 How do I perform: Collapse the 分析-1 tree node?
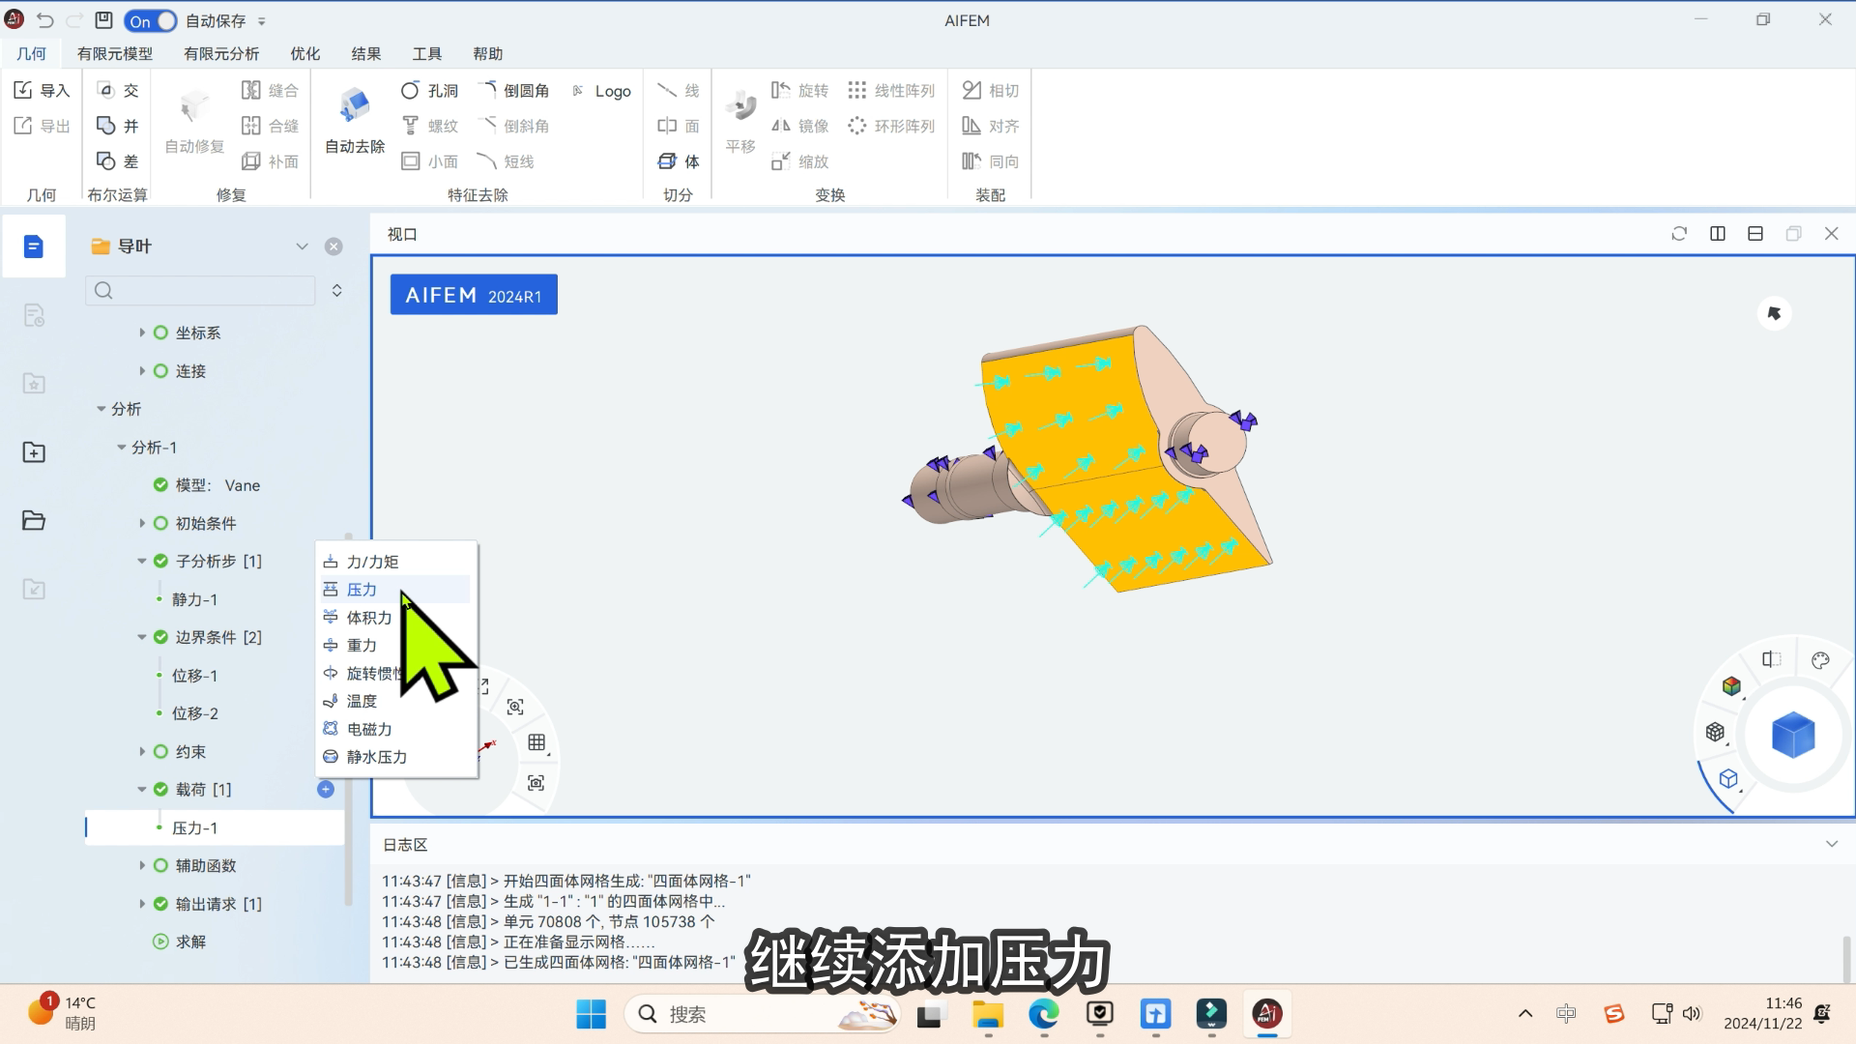[x=122, y=448]
